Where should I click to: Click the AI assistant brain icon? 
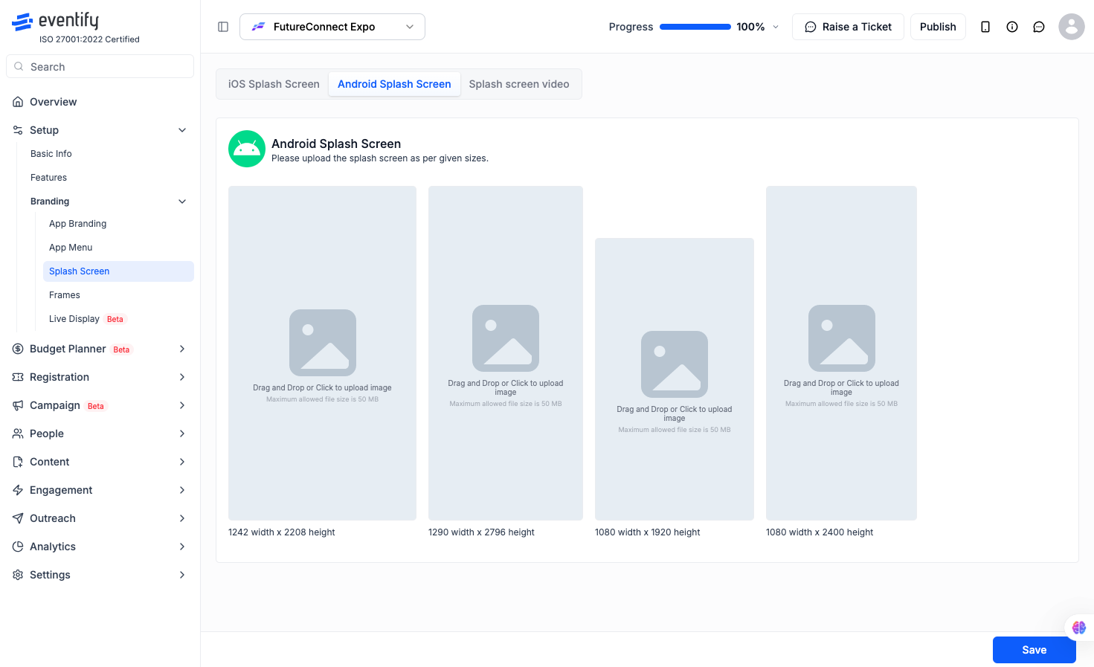(x=1079, y=628)
